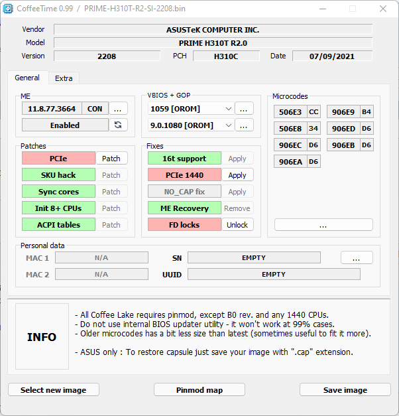Click the red FD locks status label
Viewport: 399px width, 416px height.
pos(184,225)
